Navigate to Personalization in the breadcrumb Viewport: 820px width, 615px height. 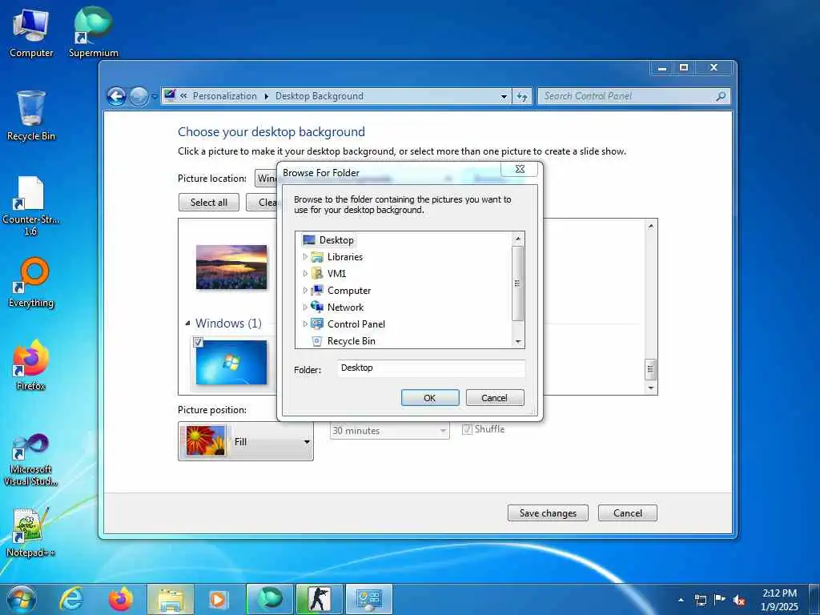point(224,96)
